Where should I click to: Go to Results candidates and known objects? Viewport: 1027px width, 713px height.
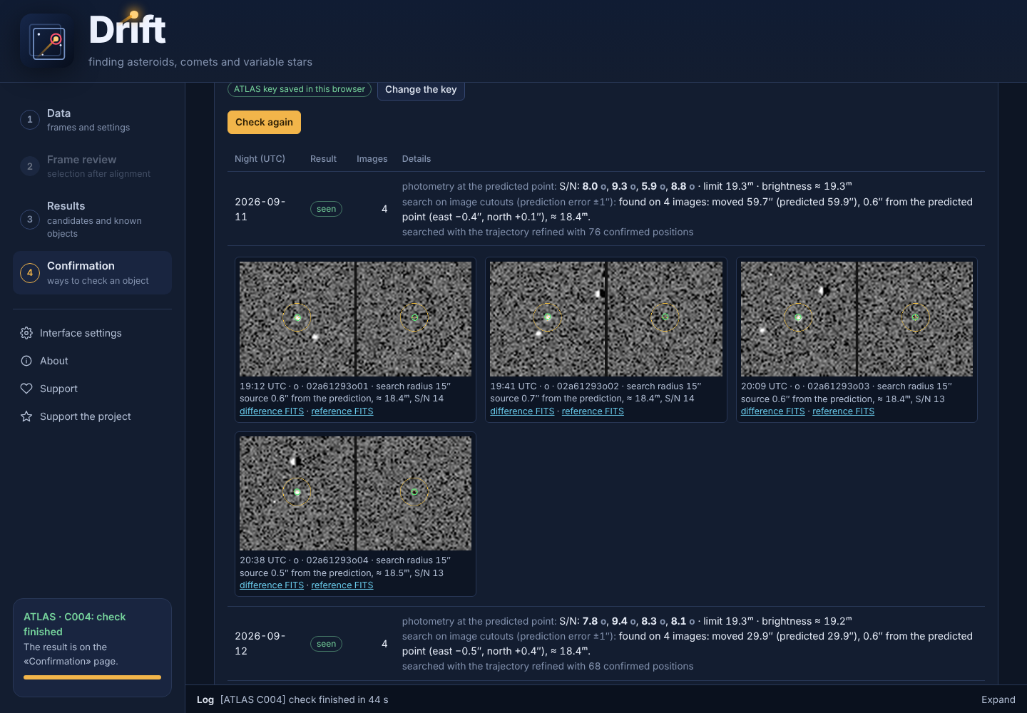click(x=92, y=219)
